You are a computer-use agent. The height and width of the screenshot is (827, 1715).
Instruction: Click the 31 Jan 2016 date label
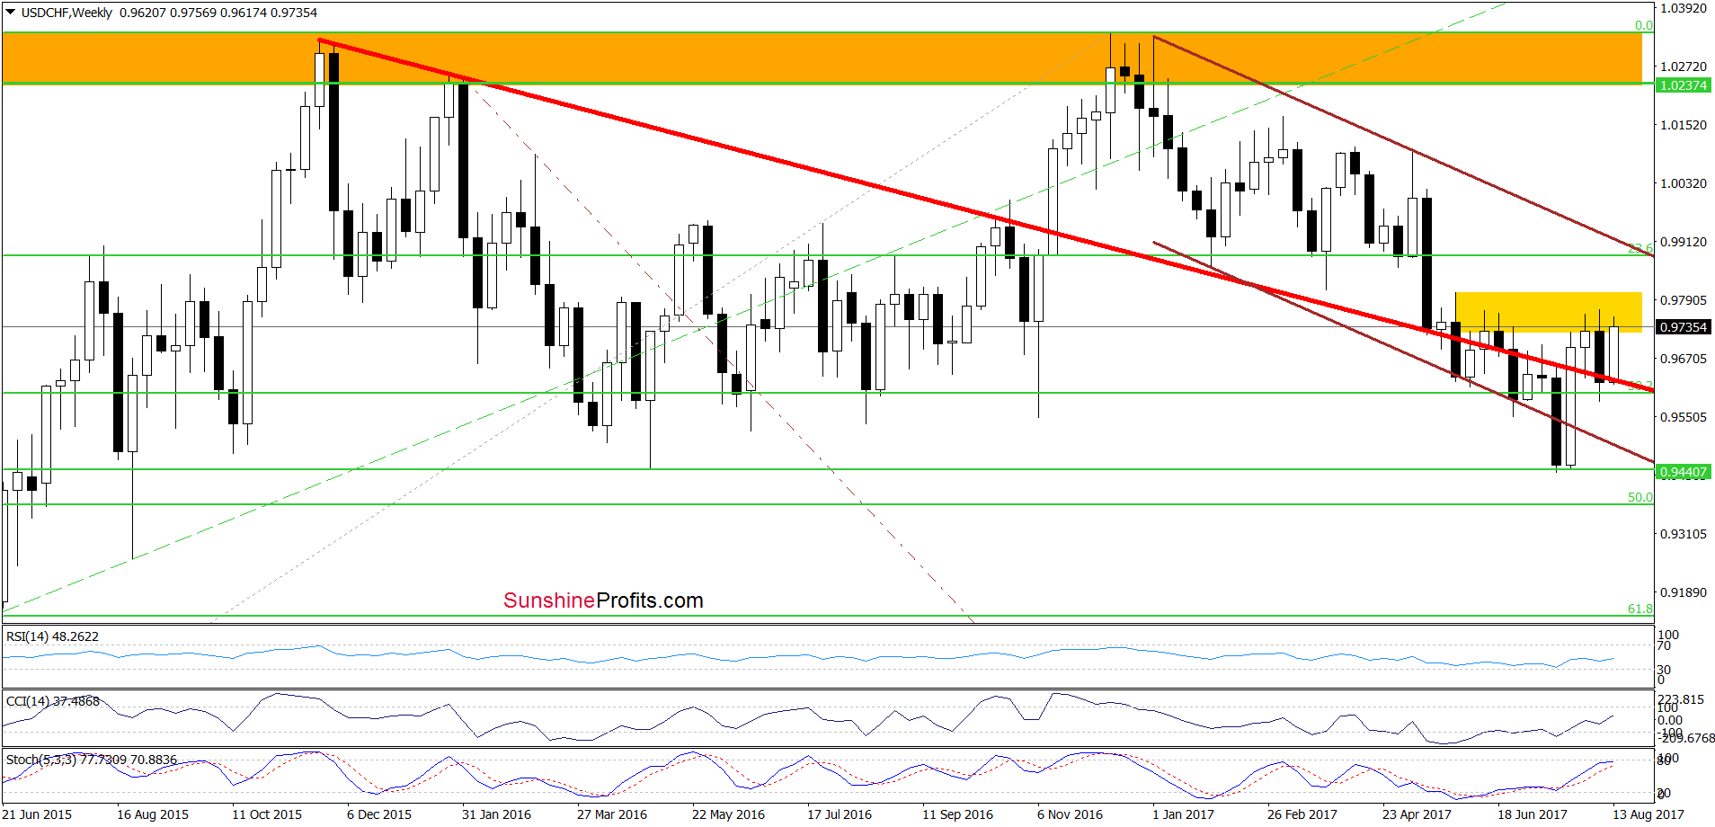[x=496, y=814]
